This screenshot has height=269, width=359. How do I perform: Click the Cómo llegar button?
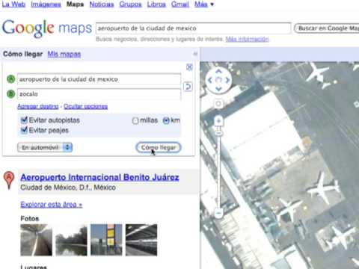click(159, 147)
